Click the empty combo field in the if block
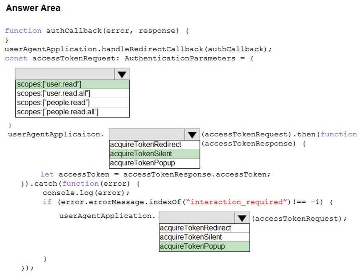Image resolution: width=360 pixels, height=275 pixels. click(x=197, y=218)
